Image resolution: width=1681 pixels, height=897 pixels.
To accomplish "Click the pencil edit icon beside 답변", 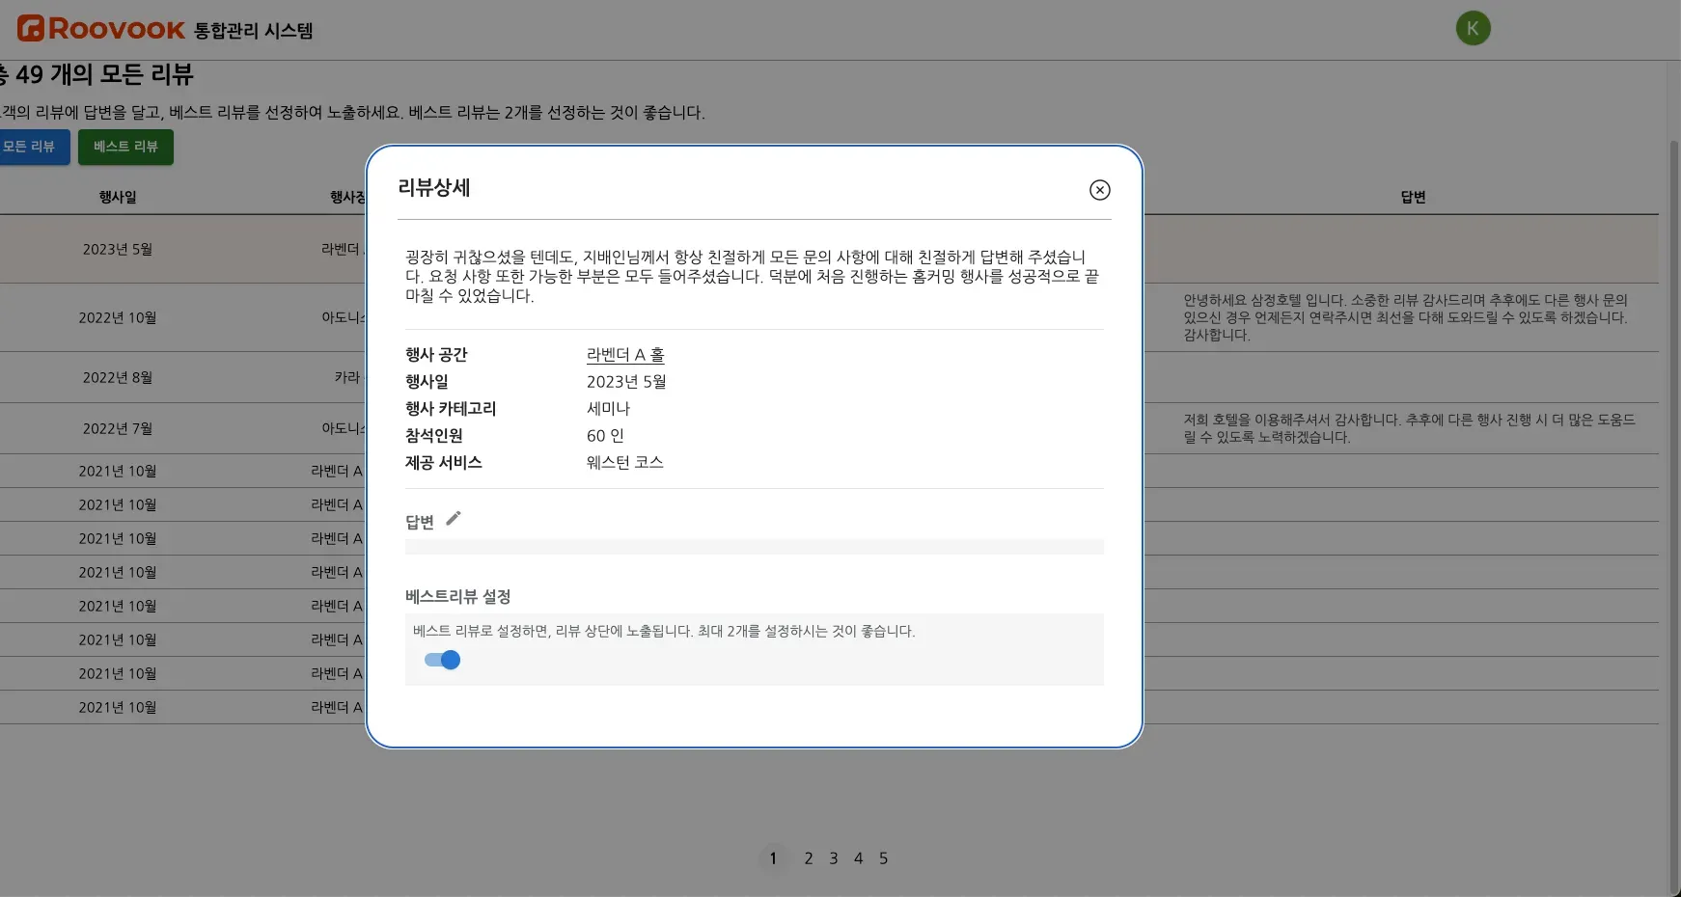I will pyautogui.click(x=454, y=519).
